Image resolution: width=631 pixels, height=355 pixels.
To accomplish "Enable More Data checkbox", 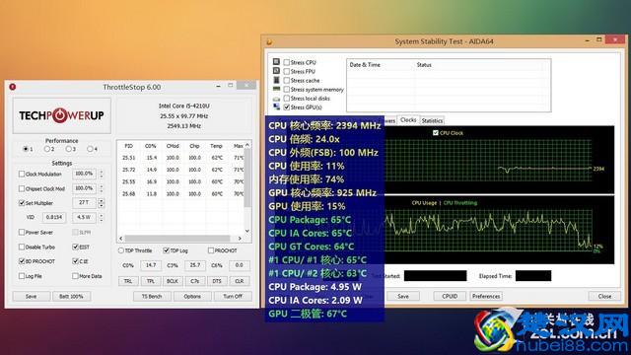I will pos(75,276).
